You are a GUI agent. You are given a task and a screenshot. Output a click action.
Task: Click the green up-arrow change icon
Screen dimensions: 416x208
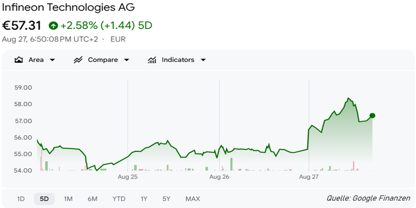click(x=53, y=26)
